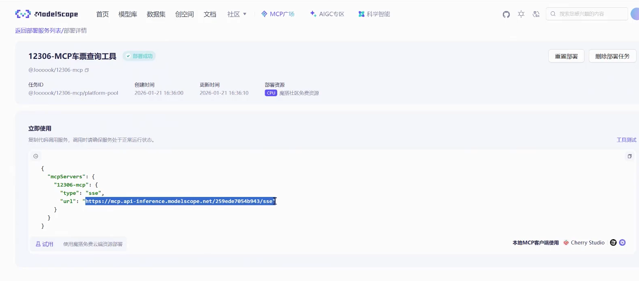Viewport: 639px width, 281px height.
Task: Open the 工具测试 link
Action: pyautogui.click(x=626, y=140)
